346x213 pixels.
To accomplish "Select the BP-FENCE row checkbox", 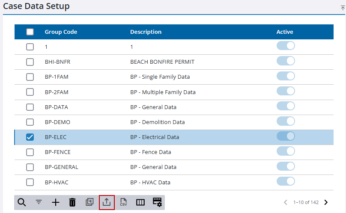I will tap(30, 152).
